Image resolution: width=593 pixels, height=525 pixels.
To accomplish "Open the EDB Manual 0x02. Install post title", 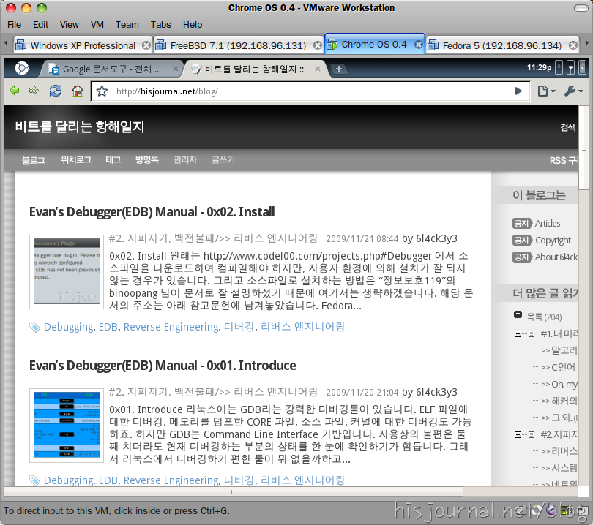I will click(152, 212).
